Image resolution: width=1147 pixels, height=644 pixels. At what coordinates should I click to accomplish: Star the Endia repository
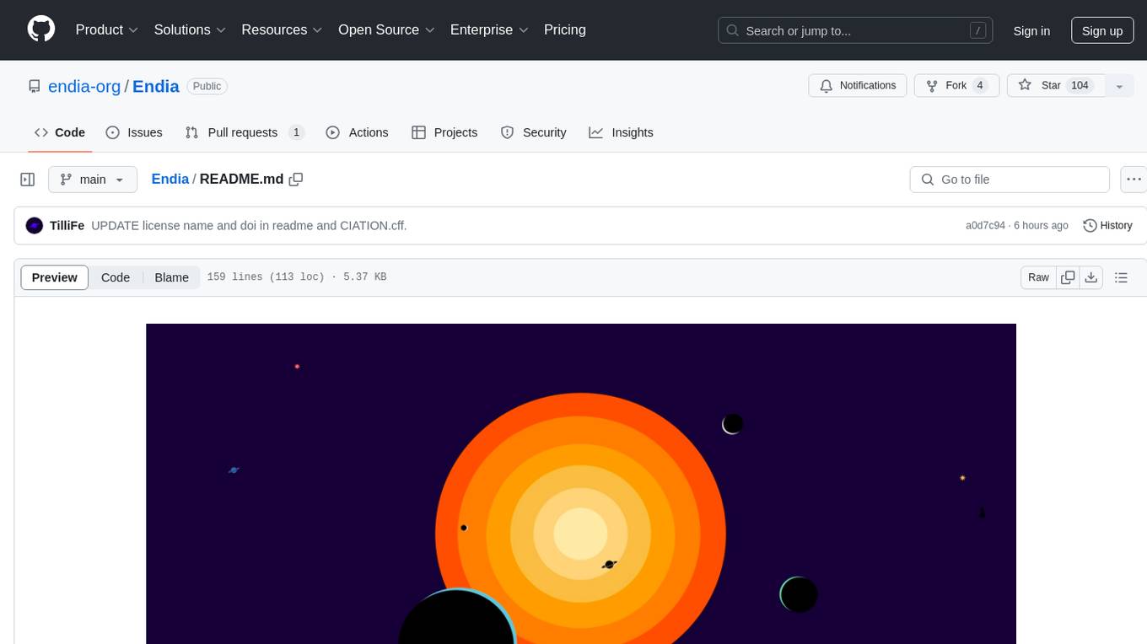tap(1056, 86)
